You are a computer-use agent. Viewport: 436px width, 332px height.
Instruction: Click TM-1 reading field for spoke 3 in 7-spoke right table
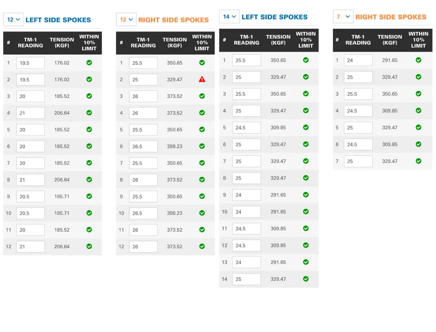coord(358,94)
